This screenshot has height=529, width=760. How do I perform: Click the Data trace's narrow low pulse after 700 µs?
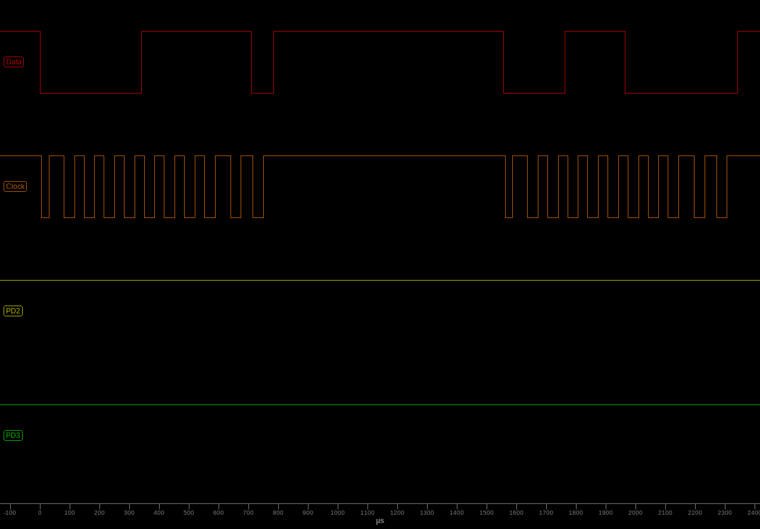tap(263, 93)
